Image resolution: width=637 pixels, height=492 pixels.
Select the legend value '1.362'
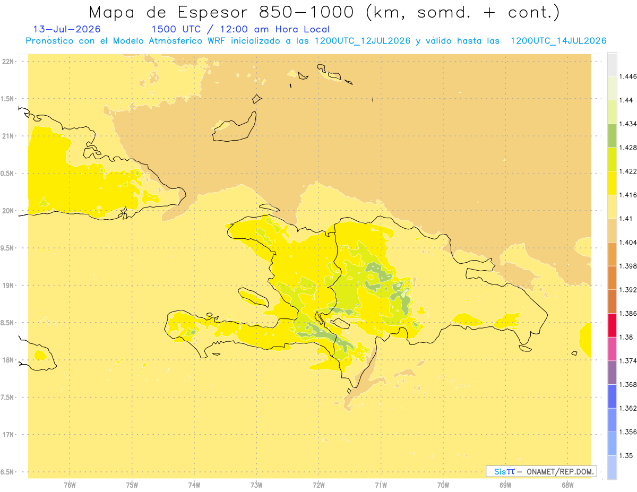tap(628, 408)
